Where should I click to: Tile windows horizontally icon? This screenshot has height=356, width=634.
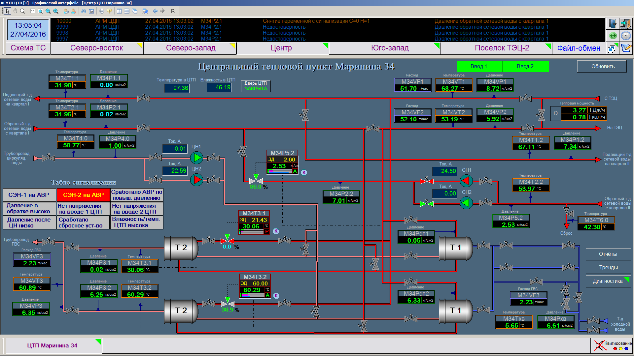click(x=127, y=11)
